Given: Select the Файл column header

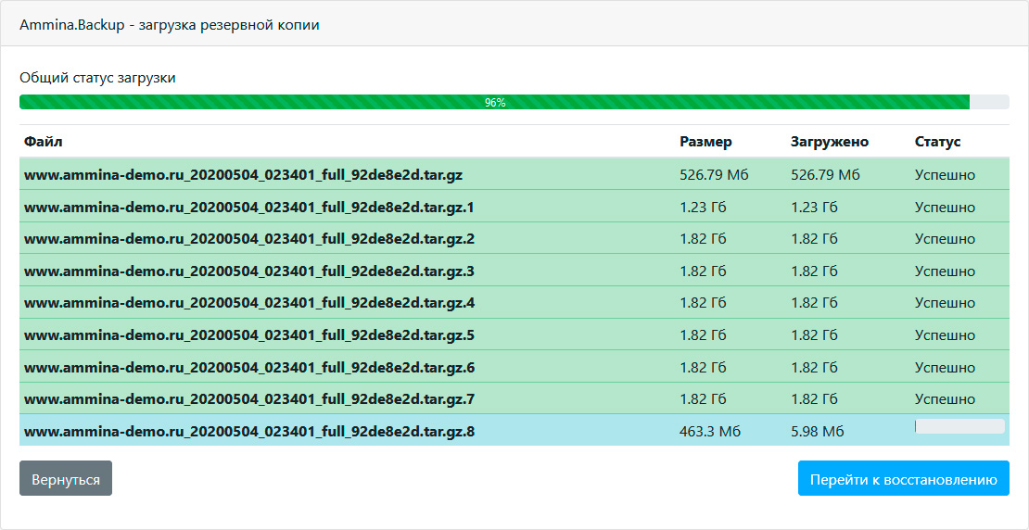Looking at the screenshot, I should tap(44, 142).
